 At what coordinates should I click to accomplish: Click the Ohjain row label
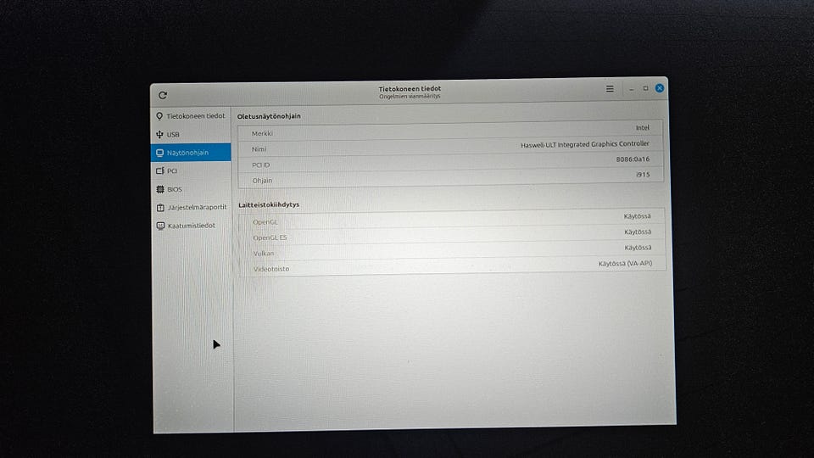(262, 180)
